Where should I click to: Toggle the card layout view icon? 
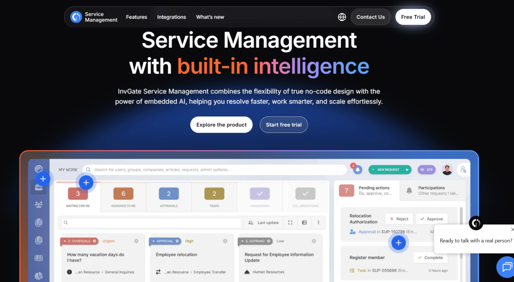304,223
